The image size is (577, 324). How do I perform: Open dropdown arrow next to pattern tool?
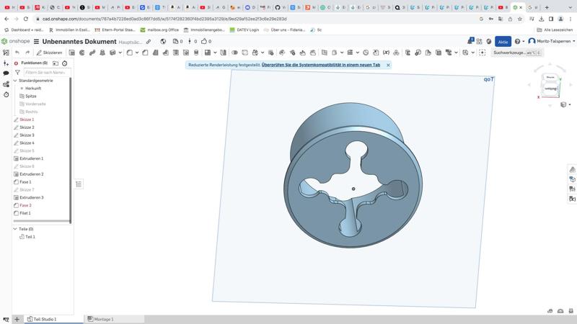(215, 53)
